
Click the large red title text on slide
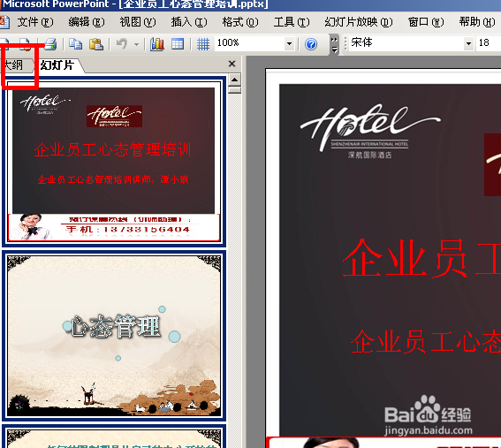421,258
